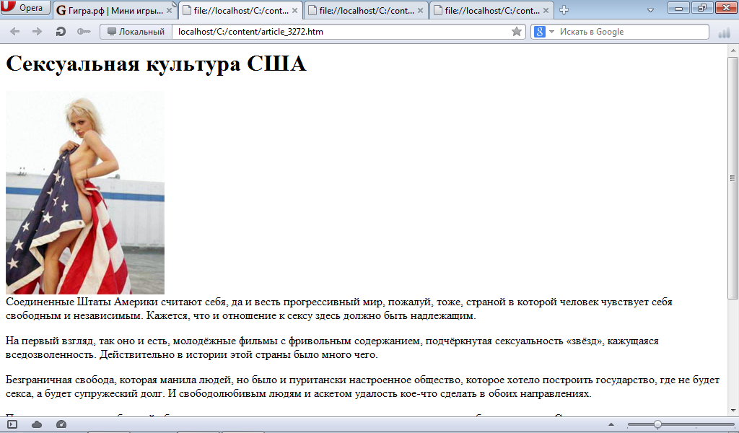Viewport: 739px width, 433px height.
Task: Go back to the previous page
Action: tap(15, 32)
